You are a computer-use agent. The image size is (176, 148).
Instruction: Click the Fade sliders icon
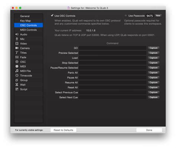click(x=17, y=57)
